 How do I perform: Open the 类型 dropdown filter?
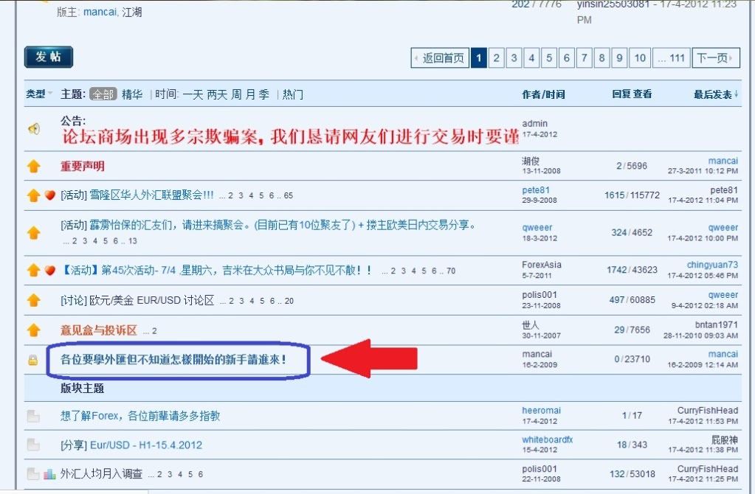(39, 94)
